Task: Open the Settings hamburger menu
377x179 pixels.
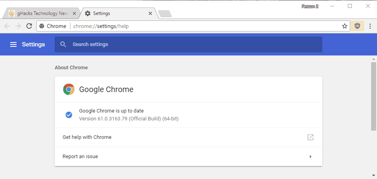Action: point(13,44)
